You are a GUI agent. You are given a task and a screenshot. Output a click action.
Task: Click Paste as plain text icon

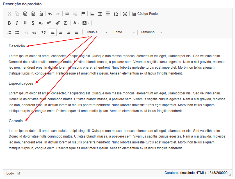(x=33, y=14)
